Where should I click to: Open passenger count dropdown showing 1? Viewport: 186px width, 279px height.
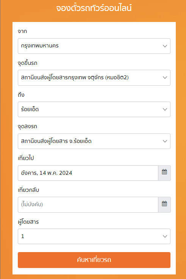coord(94,236)
